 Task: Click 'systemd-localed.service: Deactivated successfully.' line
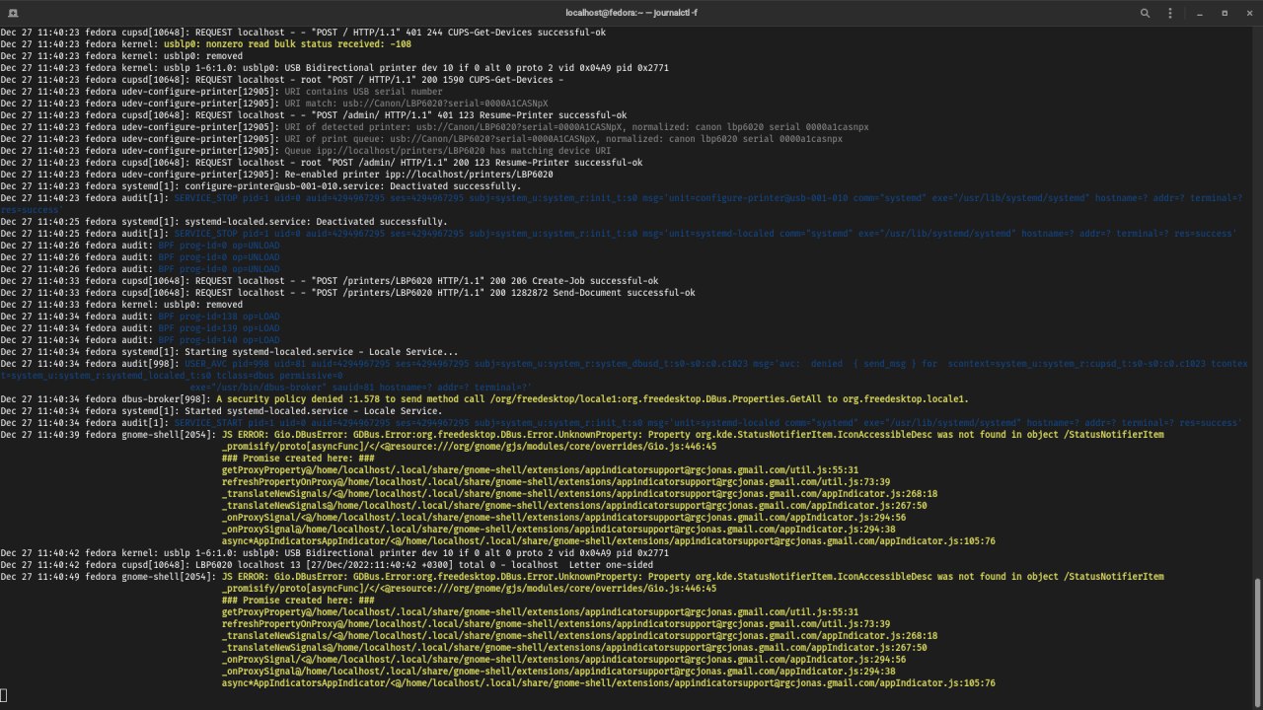tap(224, 222)
